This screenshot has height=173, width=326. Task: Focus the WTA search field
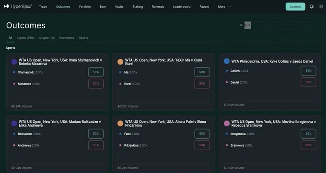[279, 25]
